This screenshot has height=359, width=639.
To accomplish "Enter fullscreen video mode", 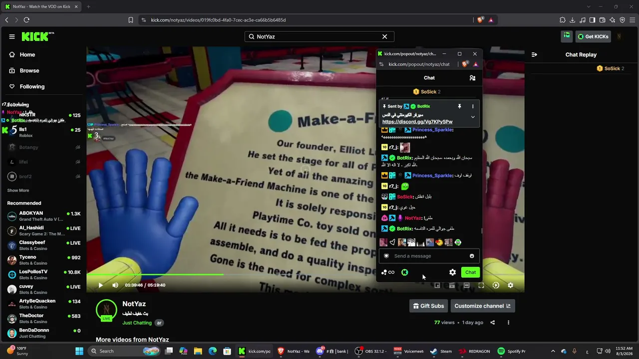I will pyautogui.click(x=481, y=285).
